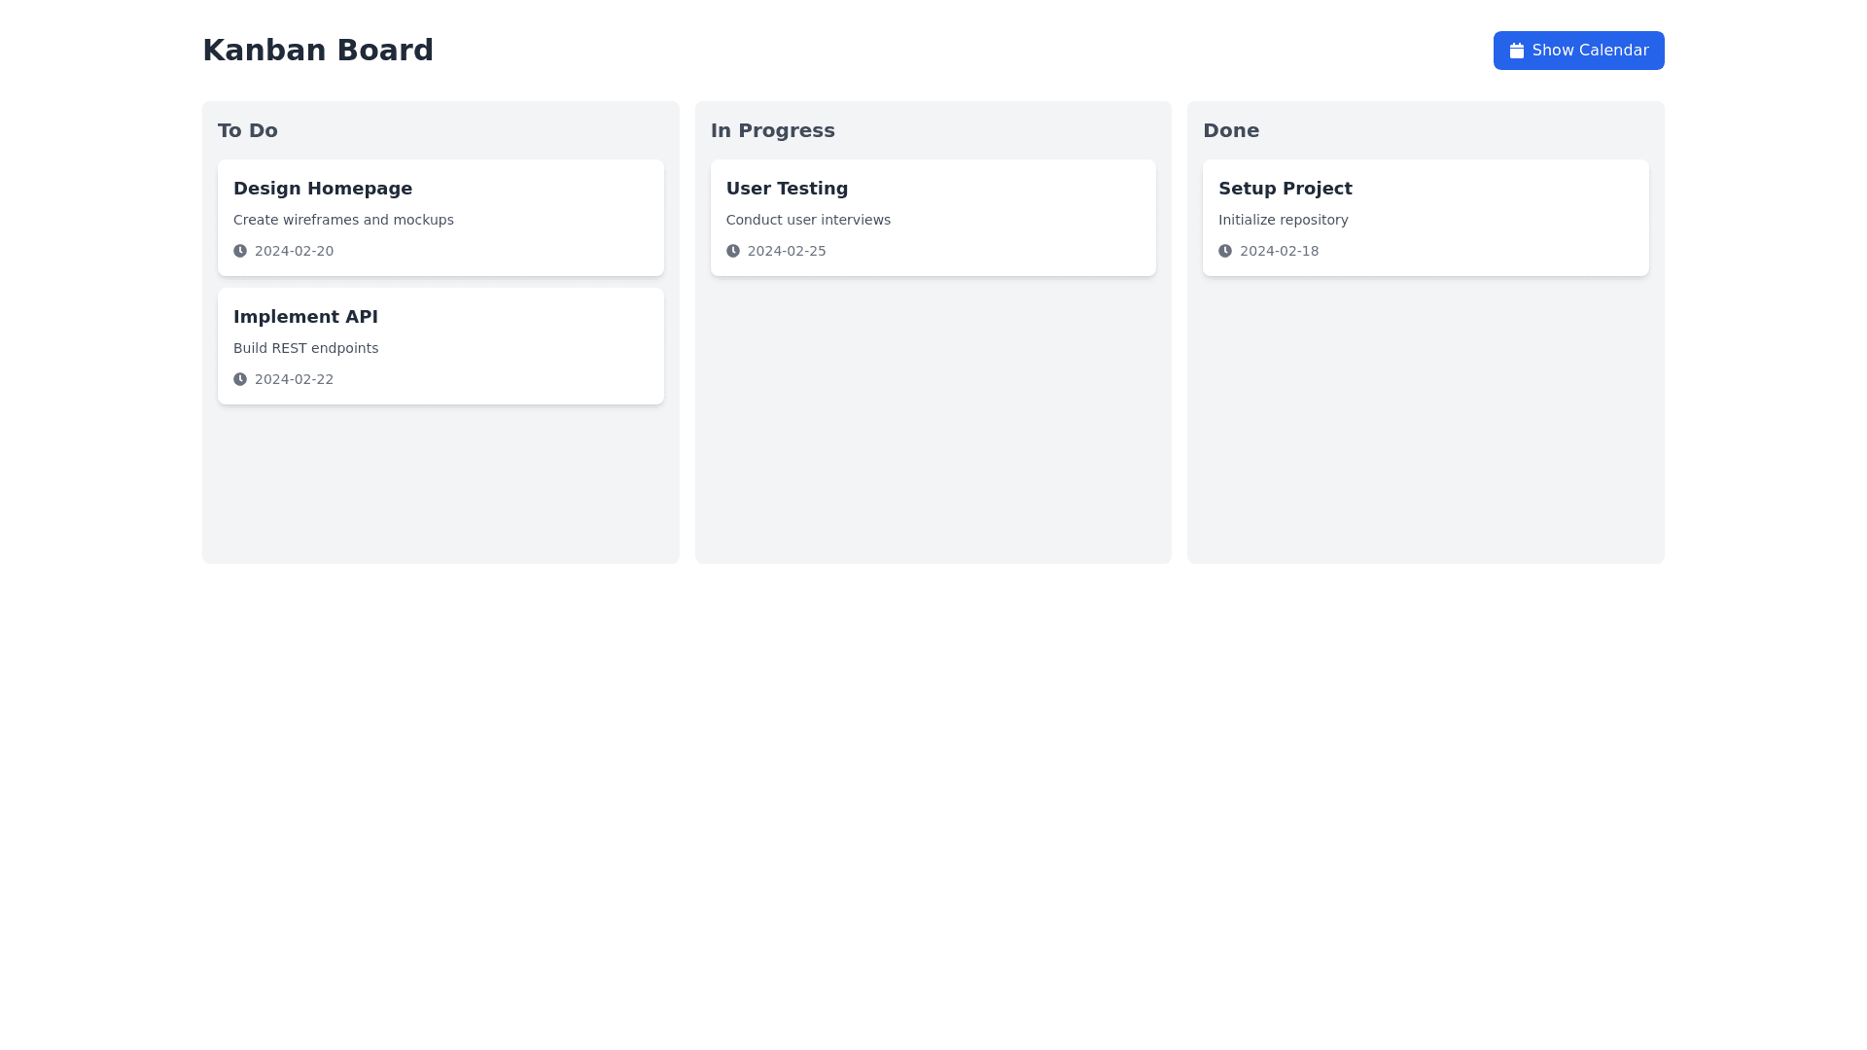Click due date 2024-02-22
Screen dimensions: 1867x1050
pos(294,379)
